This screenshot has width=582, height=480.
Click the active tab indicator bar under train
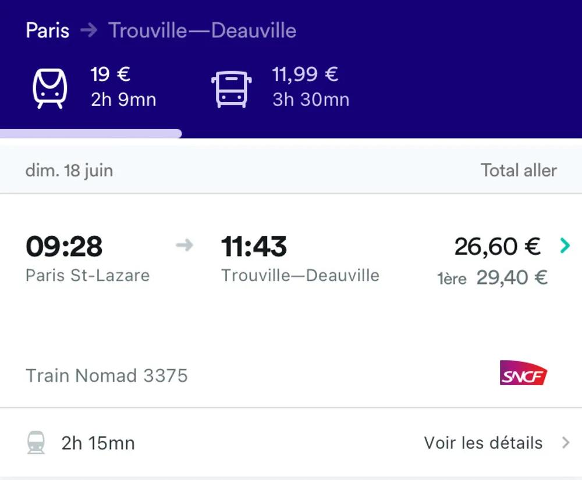(x=91, y=134)
